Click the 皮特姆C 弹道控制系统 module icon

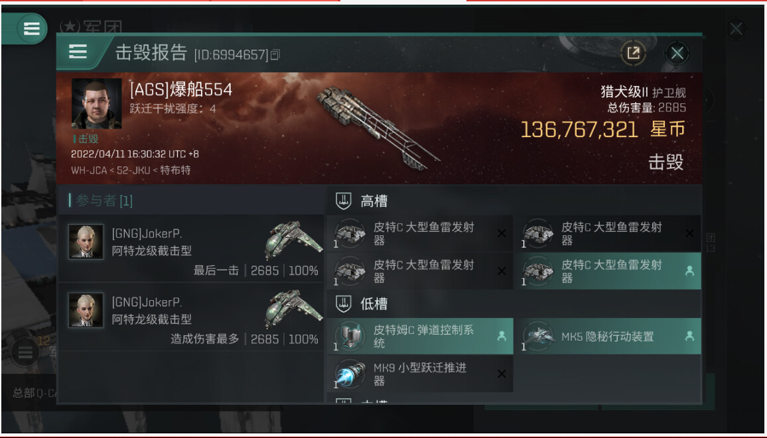coord(350,336)
